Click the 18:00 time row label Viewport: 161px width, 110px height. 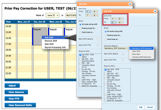click(8, 50)
